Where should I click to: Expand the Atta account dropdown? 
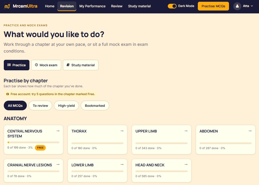coord(248,6)
